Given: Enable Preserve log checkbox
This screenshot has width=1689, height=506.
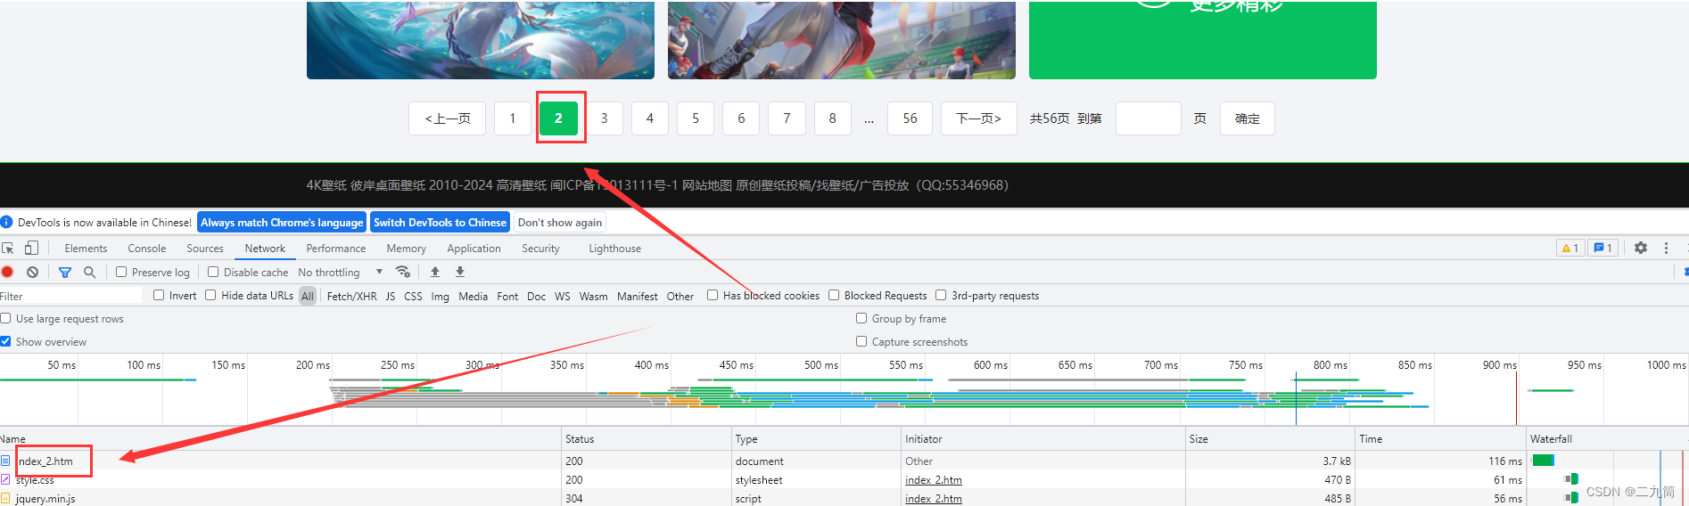Looking at the screenshot, I should coord(121,272).
